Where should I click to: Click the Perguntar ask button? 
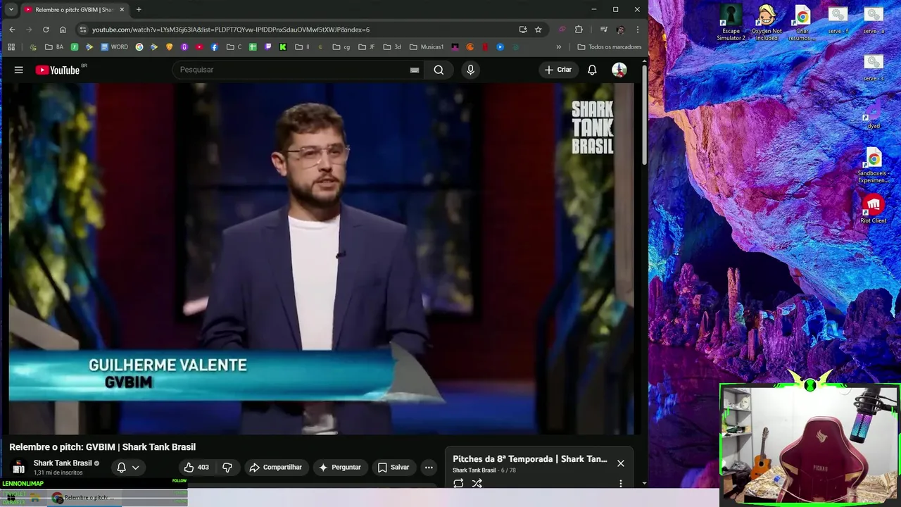tap(339, 467)
